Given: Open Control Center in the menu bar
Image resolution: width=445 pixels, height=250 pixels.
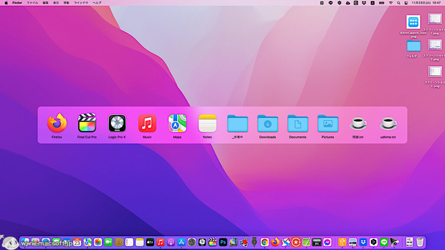Looking at the screenshot, I should point(406,3).
